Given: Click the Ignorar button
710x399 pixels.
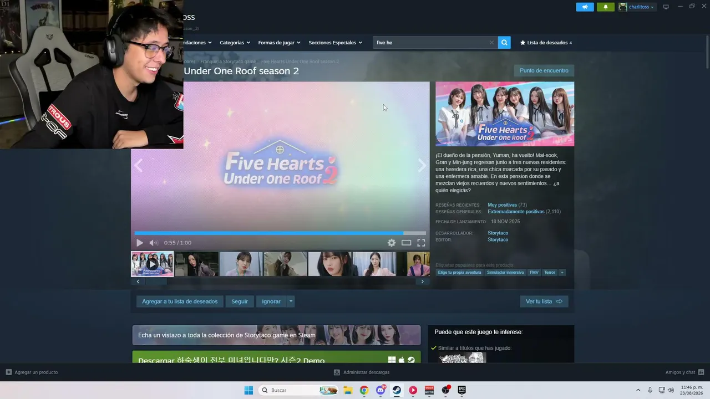Looking at the screenshot, I should (x=271, y=301).
